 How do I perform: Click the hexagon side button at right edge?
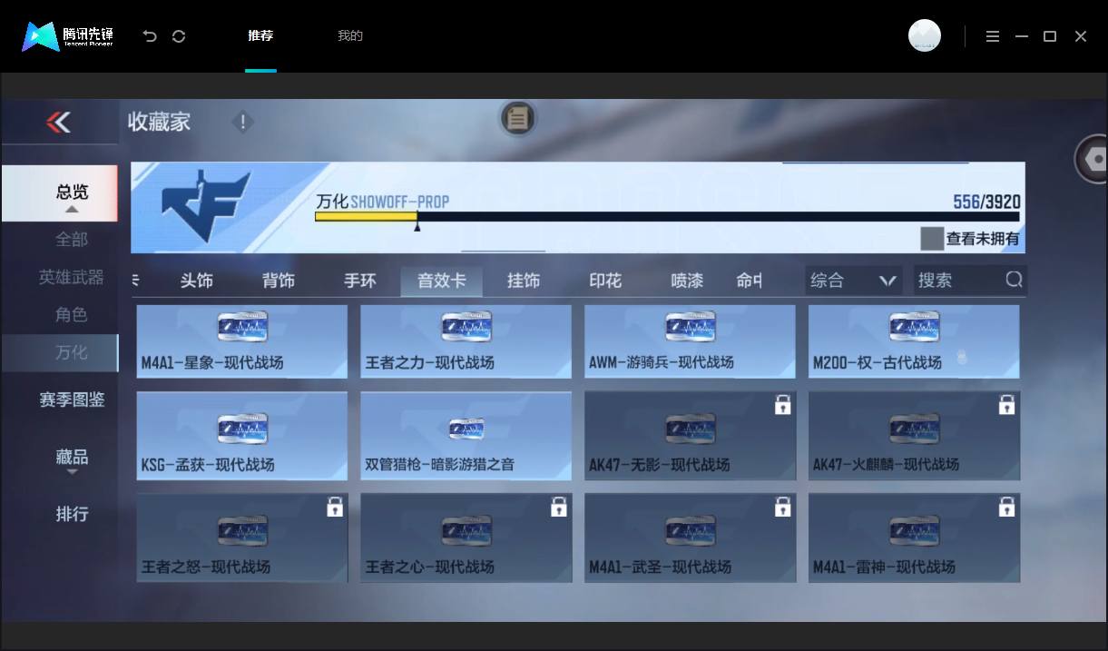coord(1093,159)
